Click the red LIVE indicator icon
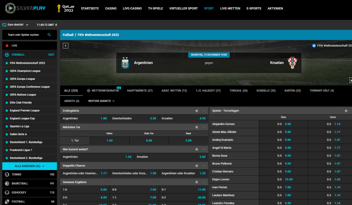This screenshot has height=205, width=352. pyautogui.click(x=7, y=46)
